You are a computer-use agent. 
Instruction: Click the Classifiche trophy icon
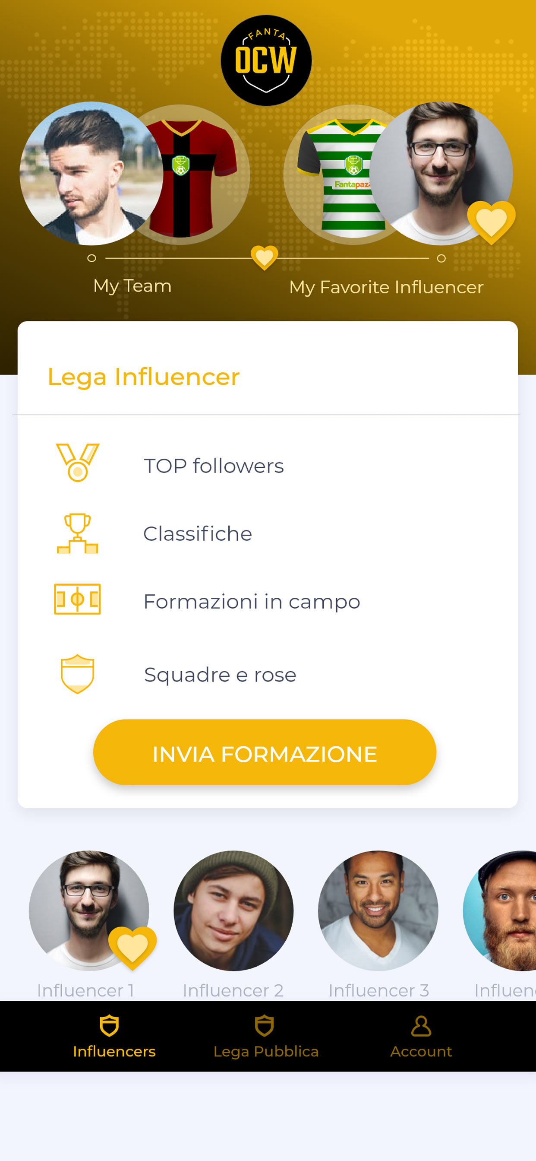pos(78,533)
